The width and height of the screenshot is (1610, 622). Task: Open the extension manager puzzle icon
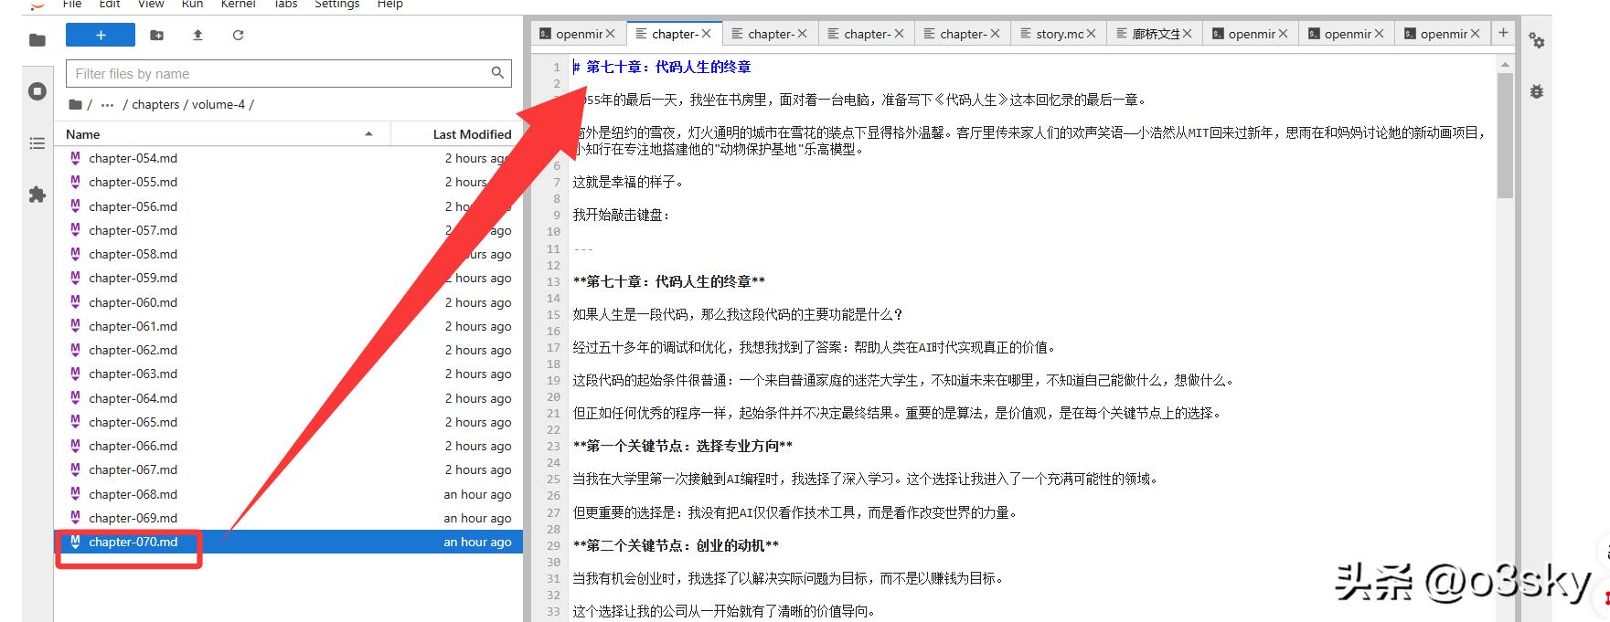point(37,195)
